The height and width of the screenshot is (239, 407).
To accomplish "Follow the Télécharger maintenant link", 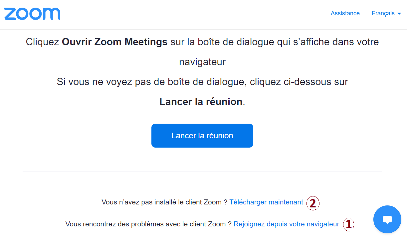I will point(266,202).
